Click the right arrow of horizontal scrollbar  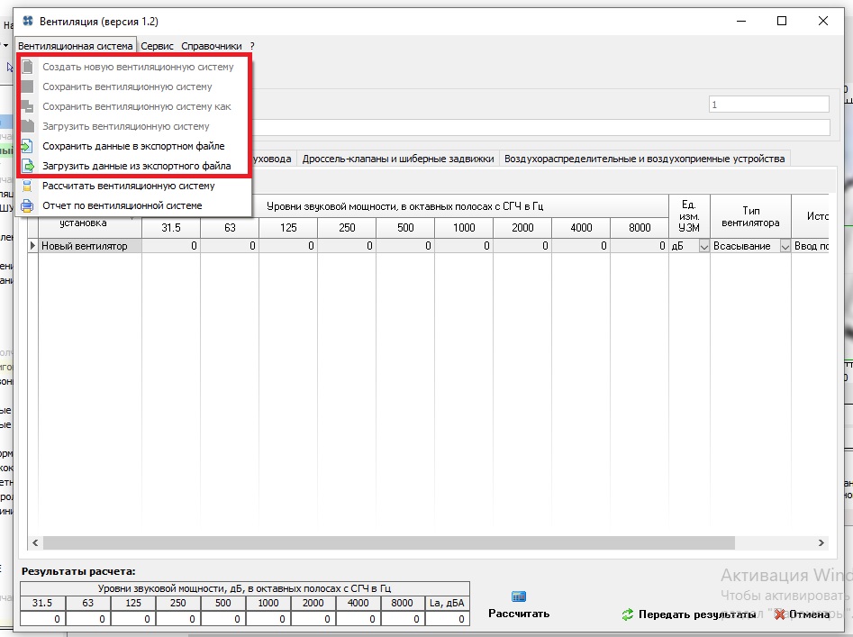pyautogui.click(x=821, y=543)
